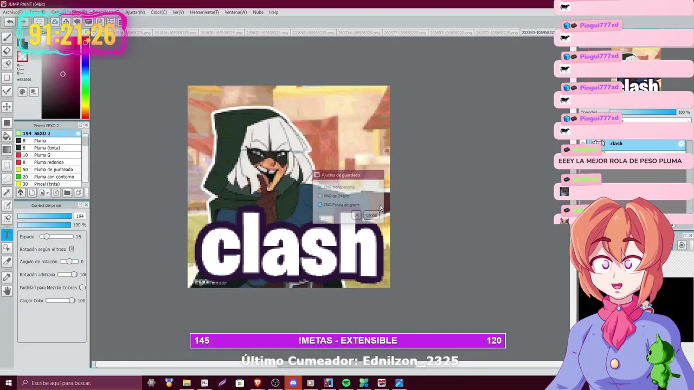This screenshot has width=694, height=390.
Task: Select the Pluma de punteado brush
Action: point(49,170)
